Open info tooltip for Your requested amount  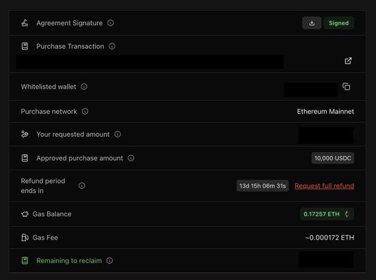(x=117, y=134)
